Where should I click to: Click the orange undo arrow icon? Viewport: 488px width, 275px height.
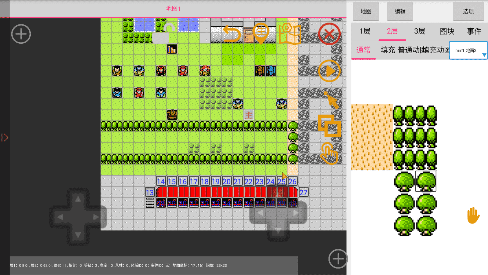click(232, 34)
